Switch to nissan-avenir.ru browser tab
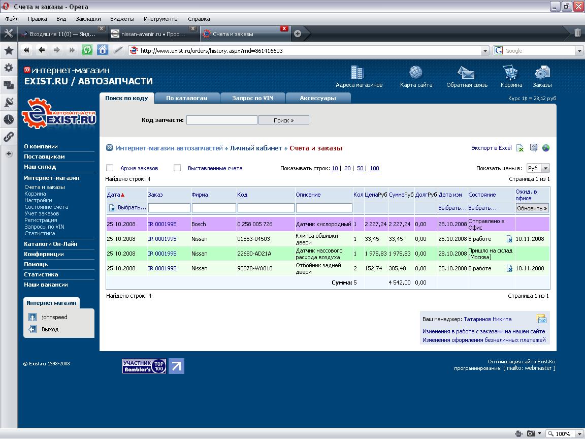Screen dimensions: 585x439 click(x=154, y=34)
